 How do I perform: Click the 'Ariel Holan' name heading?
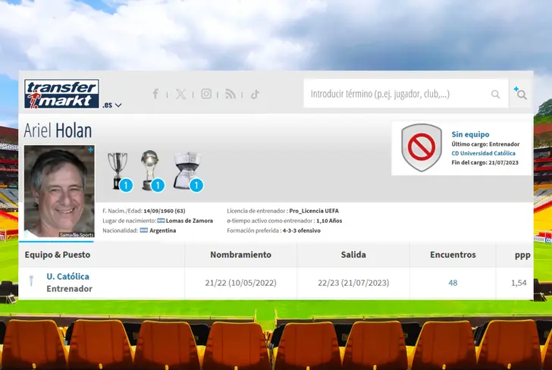[58, 130]
